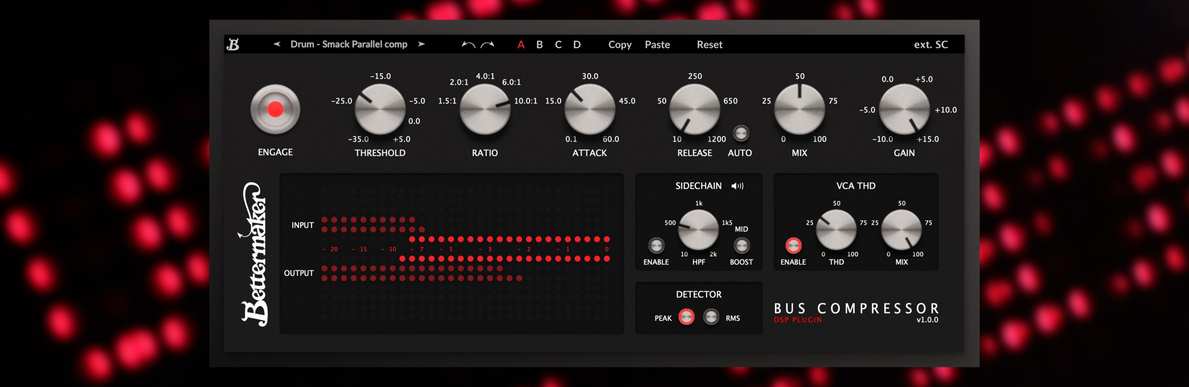
Task: Load the next preset with right arrow
Action: 421,44
